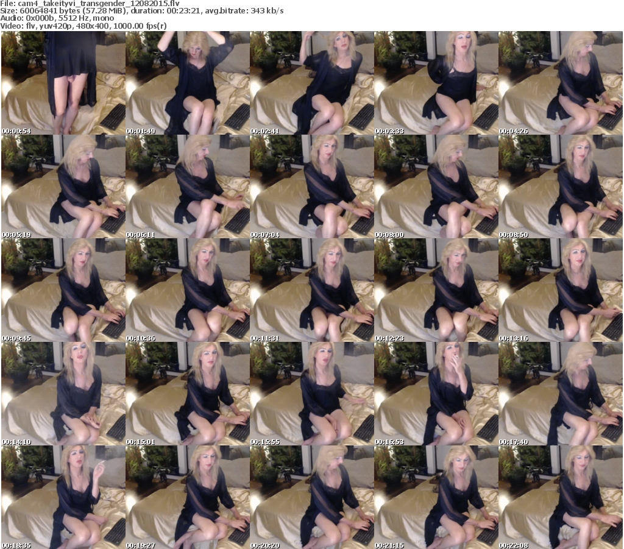
Task: Open the frame stamped 00:05:19
Action: pyautogui.click(x=63, y=186)
